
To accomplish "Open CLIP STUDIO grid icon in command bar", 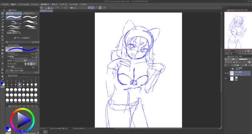I will point(41,8).
